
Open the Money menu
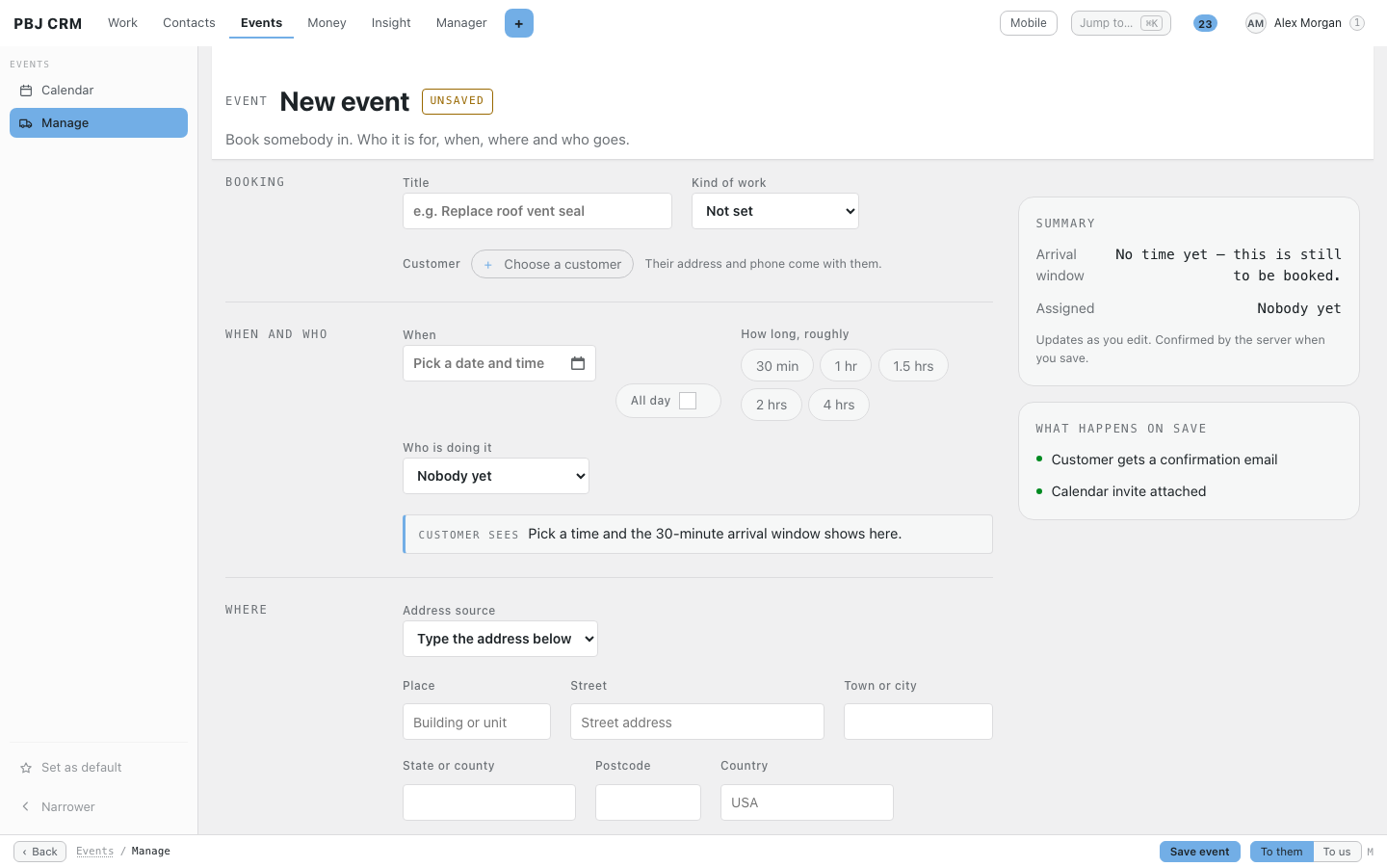tap(327, 23)
